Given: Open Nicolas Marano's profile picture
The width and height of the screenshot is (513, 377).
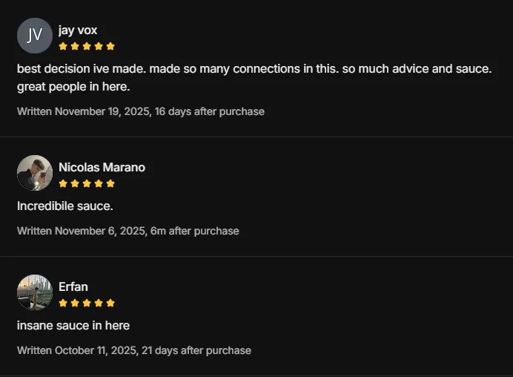Looking at the screenshot, I should [34, 173].
